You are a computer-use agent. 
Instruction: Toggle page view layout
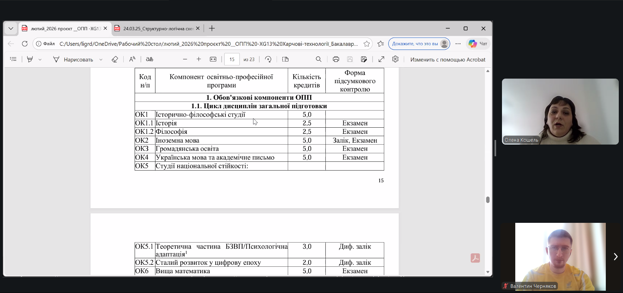point(285,59)
